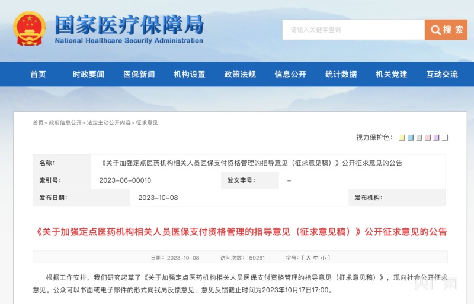Image resolution: width=474 pixels, height=304 pixels.
Task: Open the 政策法规 menu item
Action: (240, 75)
